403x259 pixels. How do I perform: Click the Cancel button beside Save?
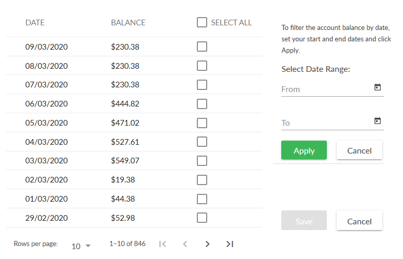tap(359, 221)
